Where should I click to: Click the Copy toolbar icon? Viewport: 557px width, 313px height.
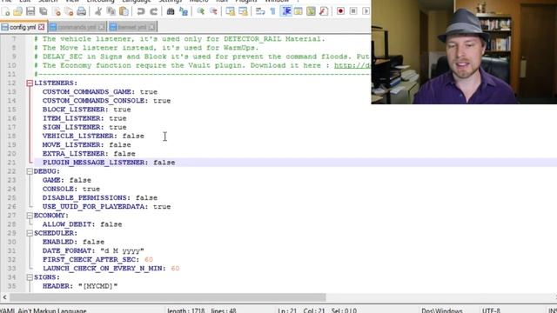tap(111, 11)
